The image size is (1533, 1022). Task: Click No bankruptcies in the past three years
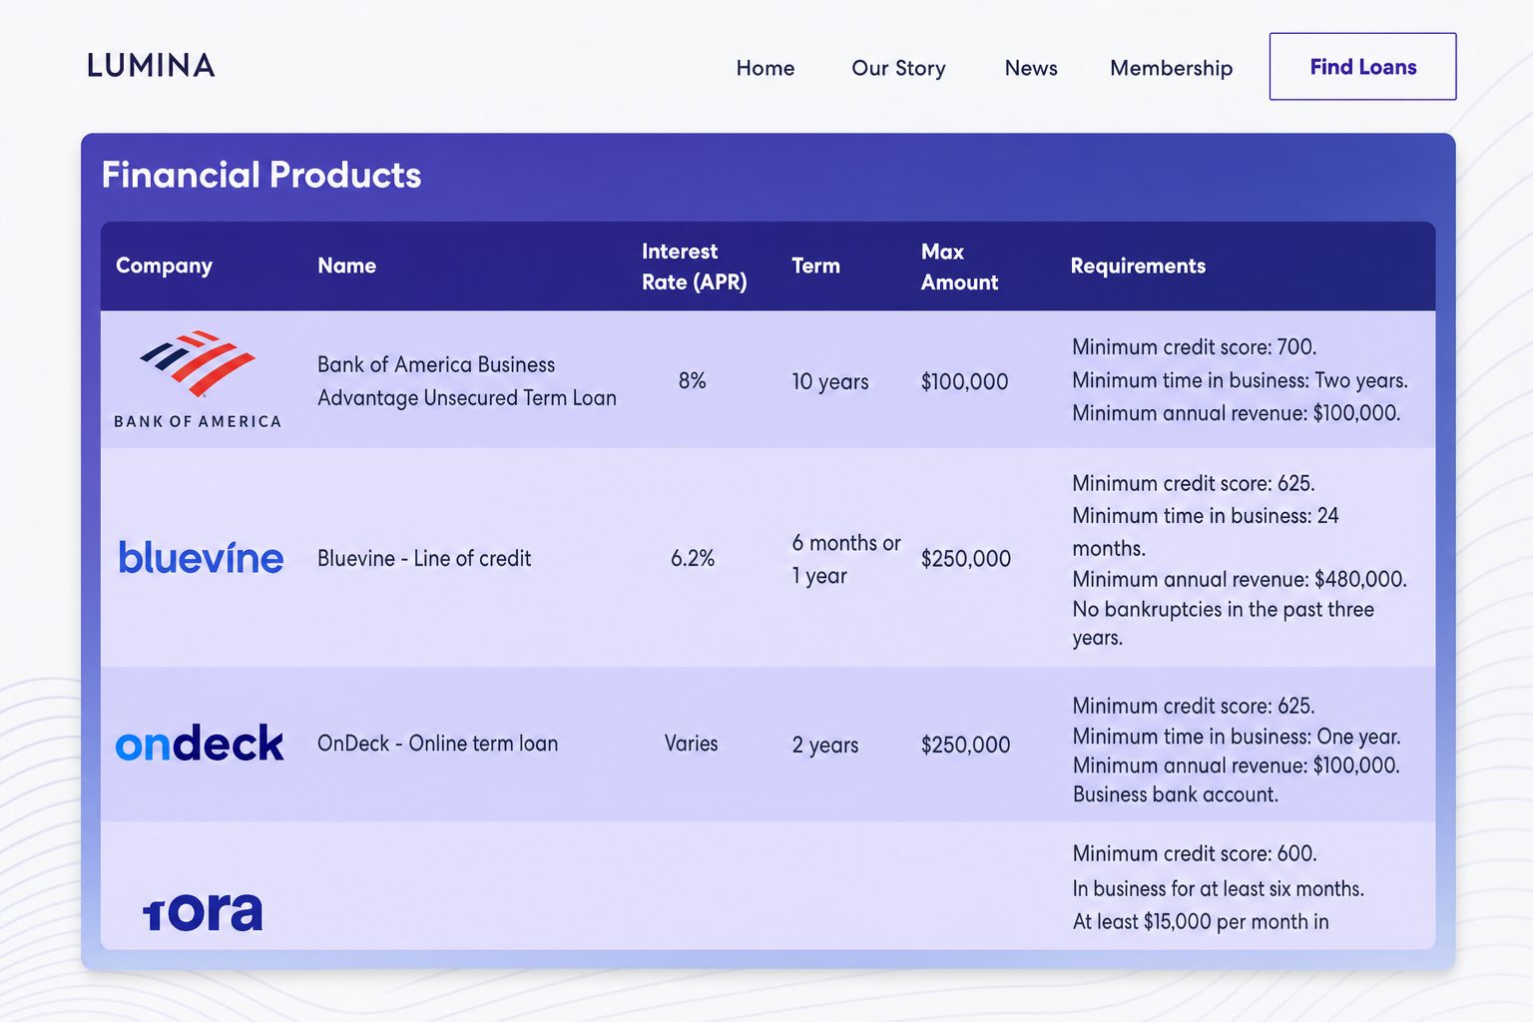[1224, 624]
